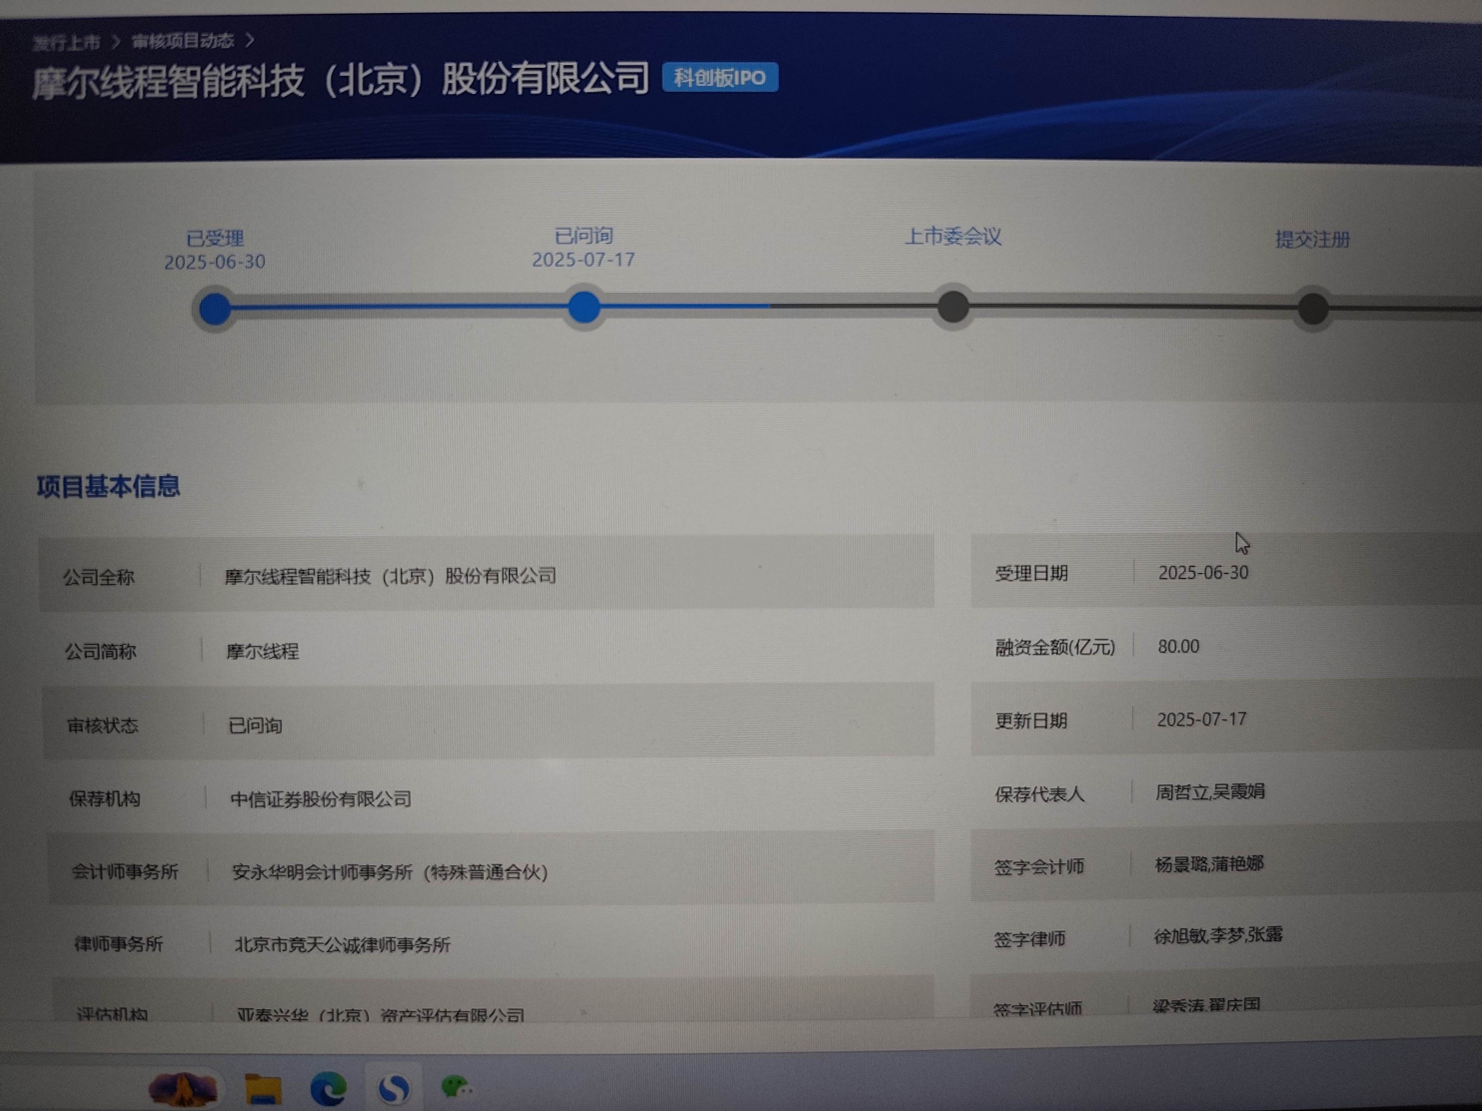Image resolution: width=1482 pixels, height=1111 pixels.
Task: Select the 公司简称 value 摩尔线程
Action: coord(263,651)
